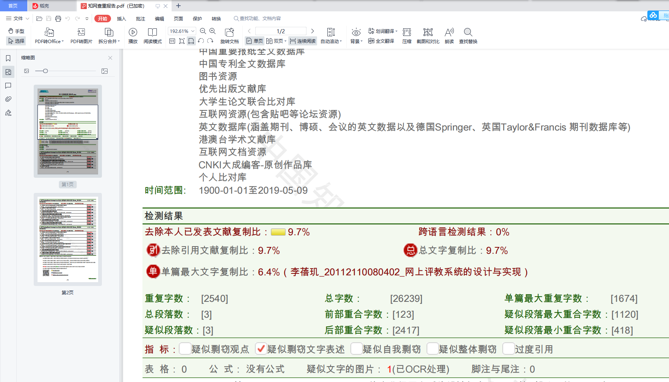
Task: Select the Hand tool (手型)
Action: click(x=16, y=31)
